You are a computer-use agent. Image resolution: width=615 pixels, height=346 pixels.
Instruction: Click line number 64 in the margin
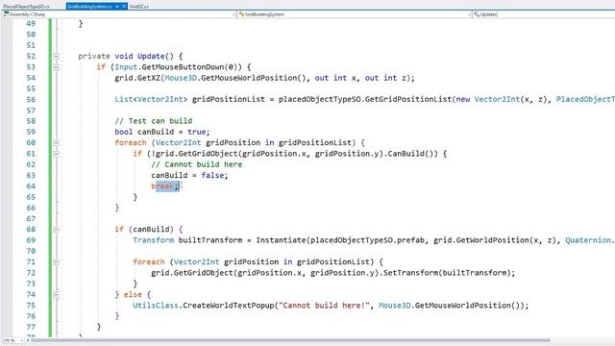[x=31, y=185]
